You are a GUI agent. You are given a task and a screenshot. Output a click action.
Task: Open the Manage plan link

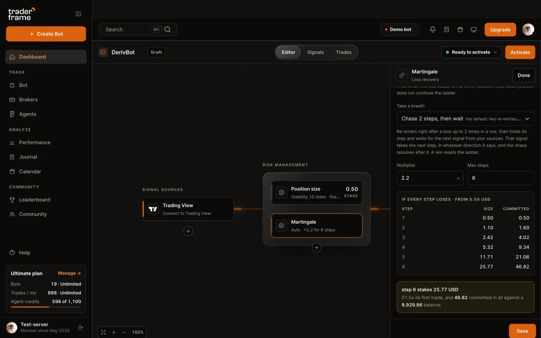pos(69,273)
